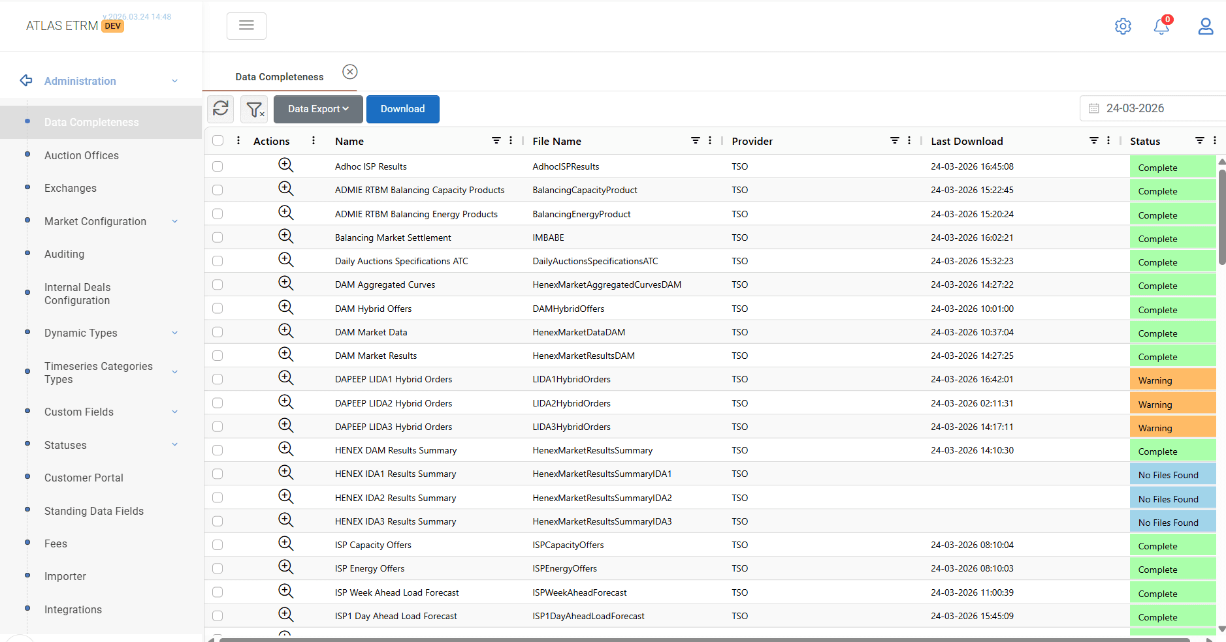This screenshot has height=642, width=1226.
Task: Open the user profile icon
Action: (1206, 26)
